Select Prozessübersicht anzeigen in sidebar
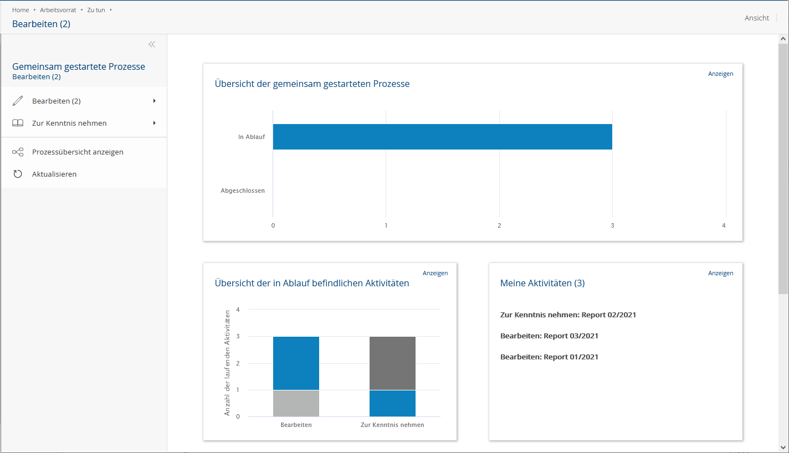This screenshot has width=789, height=453. coord(84,152)
